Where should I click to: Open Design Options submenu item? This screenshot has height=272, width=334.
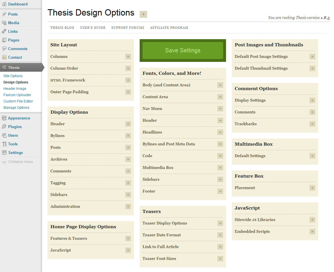[16, 82]
